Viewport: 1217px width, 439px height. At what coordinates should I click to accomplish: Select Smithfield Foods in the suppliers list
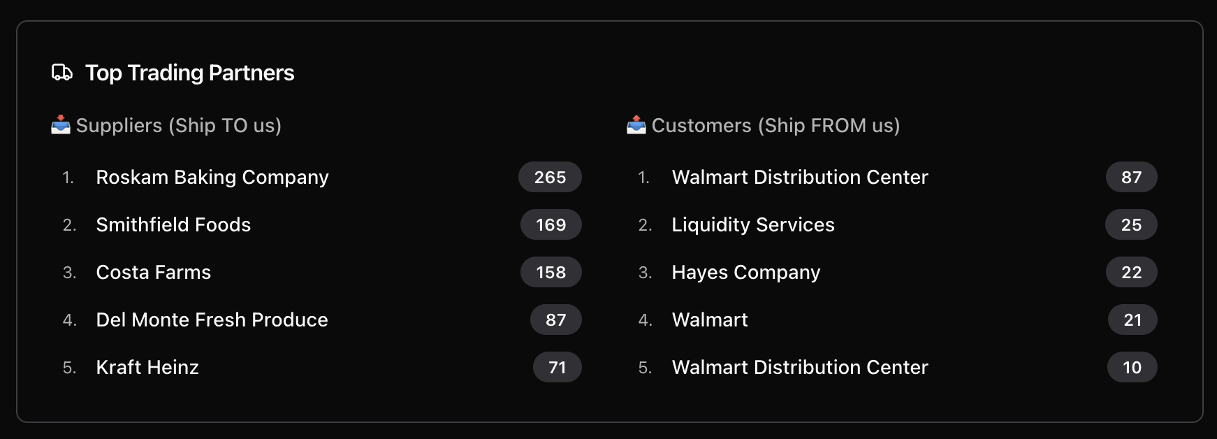[x=173, y=225]
